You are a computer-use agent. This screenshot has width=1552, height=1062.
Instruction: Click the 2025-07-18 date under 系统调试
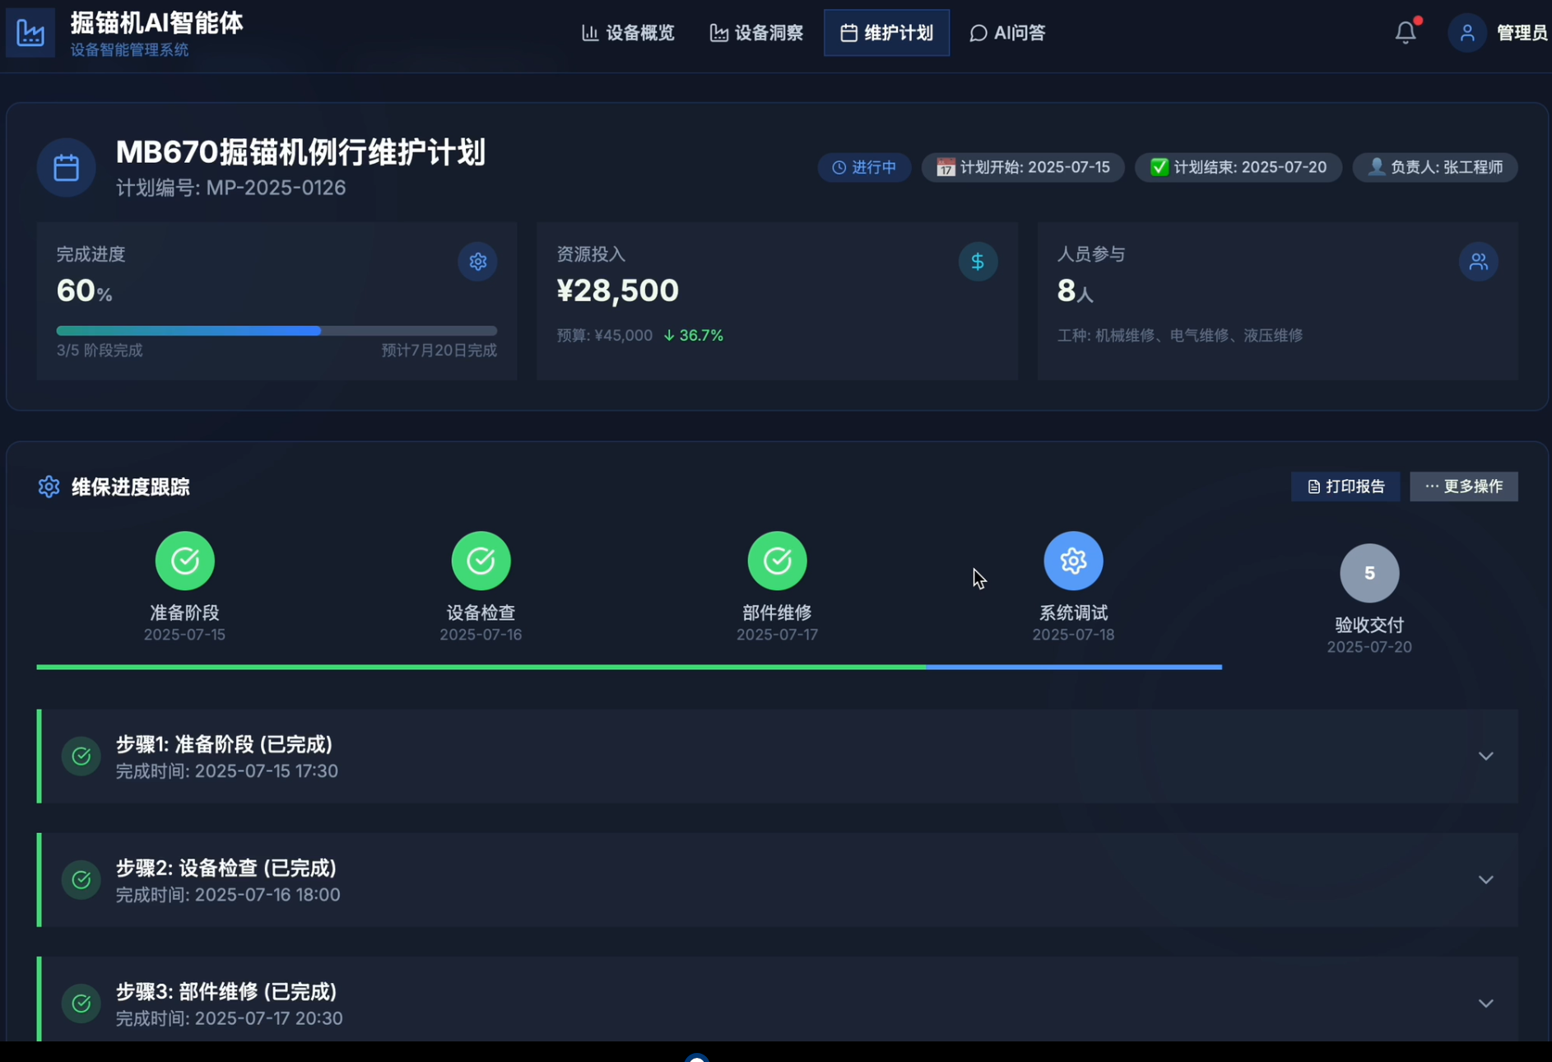[x=1073, y=635]
